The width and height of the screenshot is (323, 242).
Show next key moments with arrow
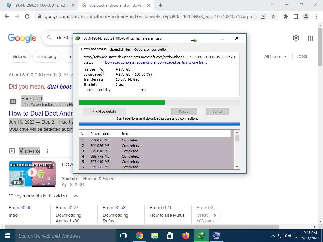click(x=214, y=215)
